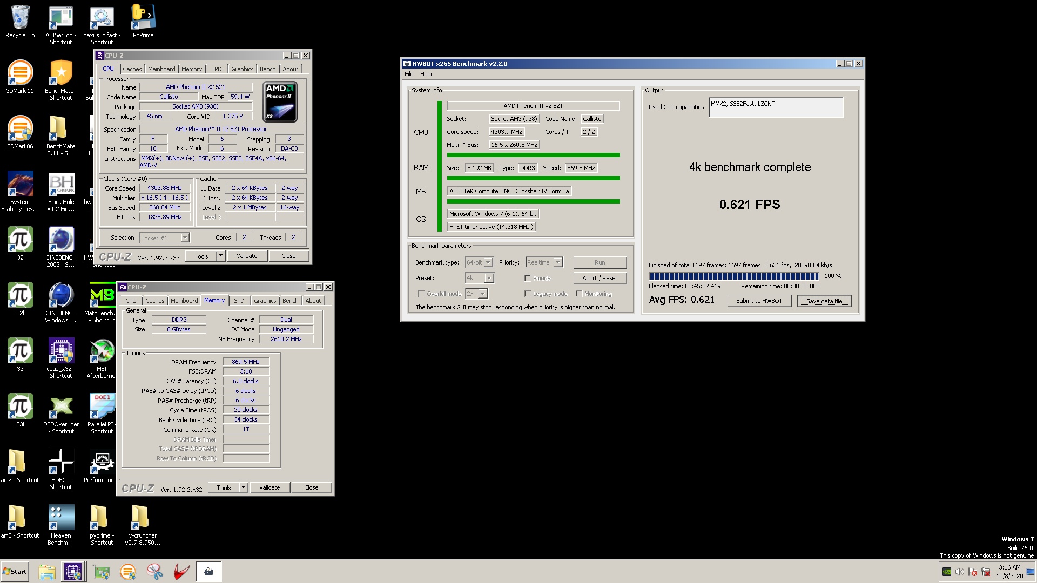Click the Start button
Viewport: 1037px width, 583px height.
pyautogui.click(x=15, y=572)
